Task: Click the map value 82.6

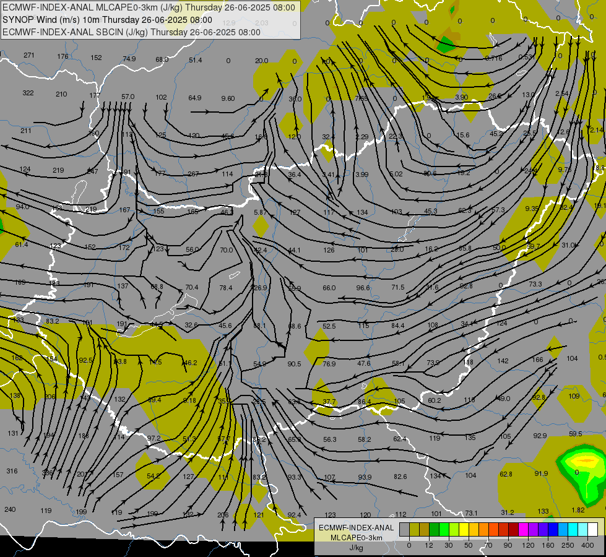Action: [400, 477]
